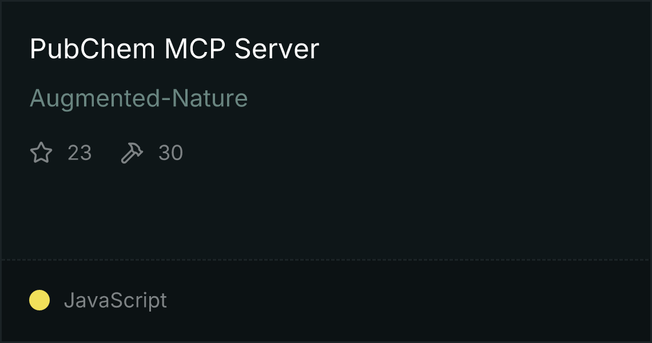
Task: Click the JavaScript language label
Action: click(x=116, y=301)
